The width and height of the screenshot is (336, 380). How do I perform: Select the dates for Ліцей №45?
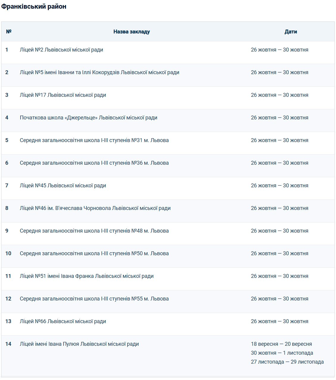coord(279,186)
